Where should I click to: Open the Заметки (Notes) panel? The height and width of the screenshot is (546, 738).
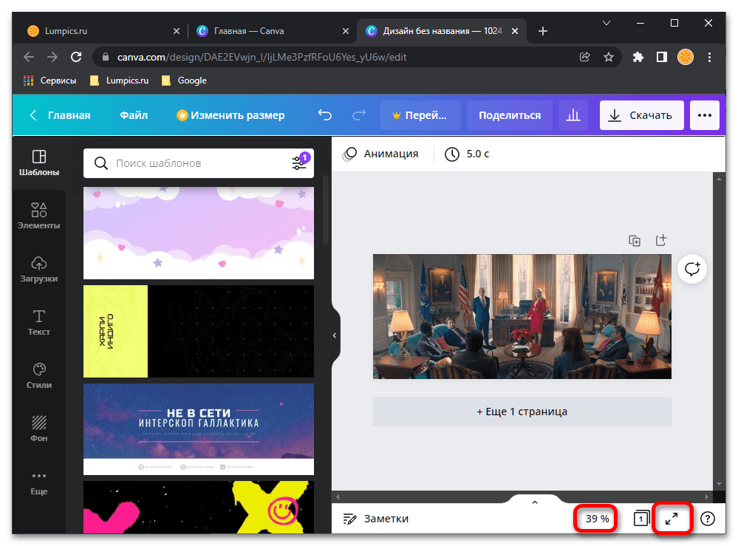click(x=375, y=519)
